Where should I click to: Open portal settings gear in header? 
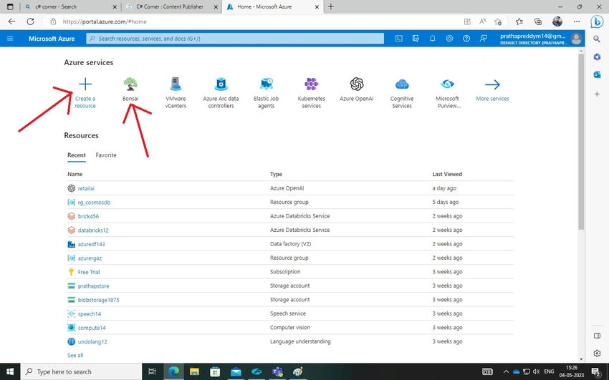point(449,39)
